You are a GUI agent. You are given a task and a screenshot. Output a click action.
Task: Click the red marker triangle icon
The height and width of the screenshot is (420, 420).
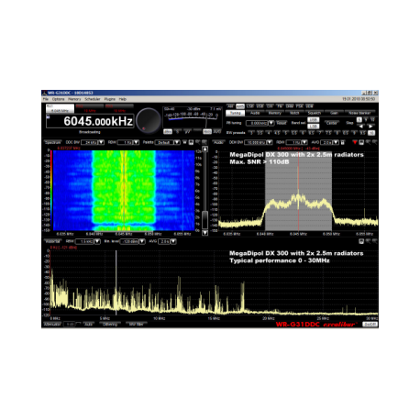355,142
